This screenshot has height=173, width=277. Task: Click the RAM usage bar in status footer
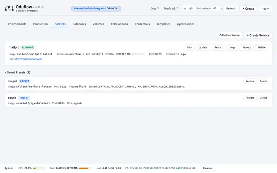pyautogui.click(x=85, y=168)
